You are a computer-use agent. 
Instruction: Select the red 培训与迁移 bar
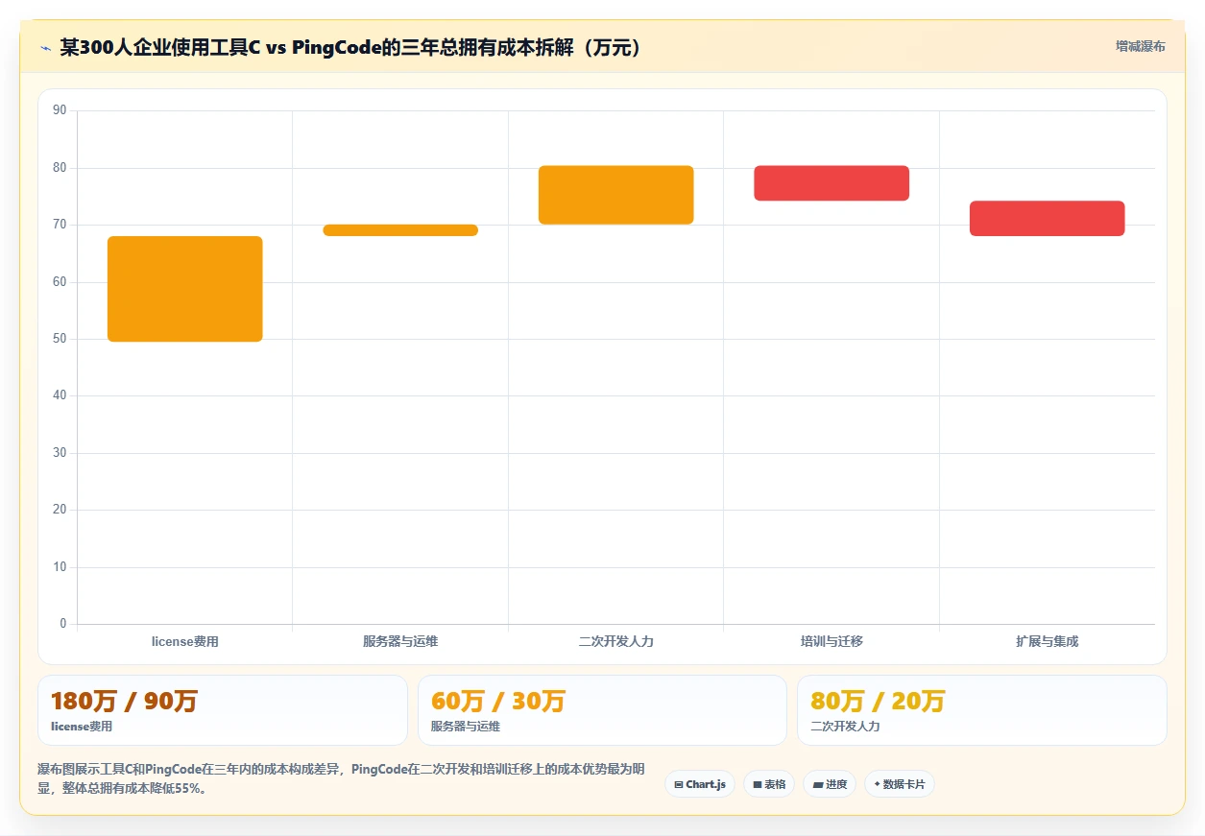coord(831,183)
